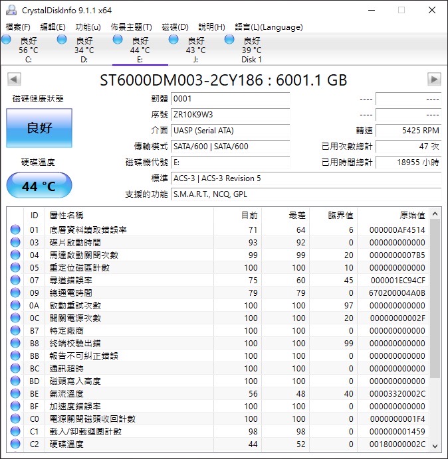Select drive E: health status orb

tap(118, 40)
